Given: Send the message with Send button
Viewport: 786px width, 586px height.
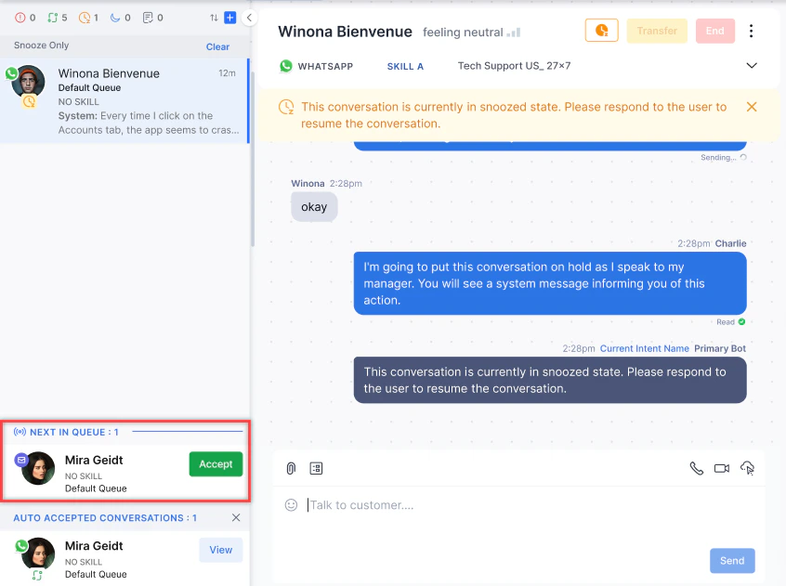Looking at the screenshot, I should [x=732, y=560].
